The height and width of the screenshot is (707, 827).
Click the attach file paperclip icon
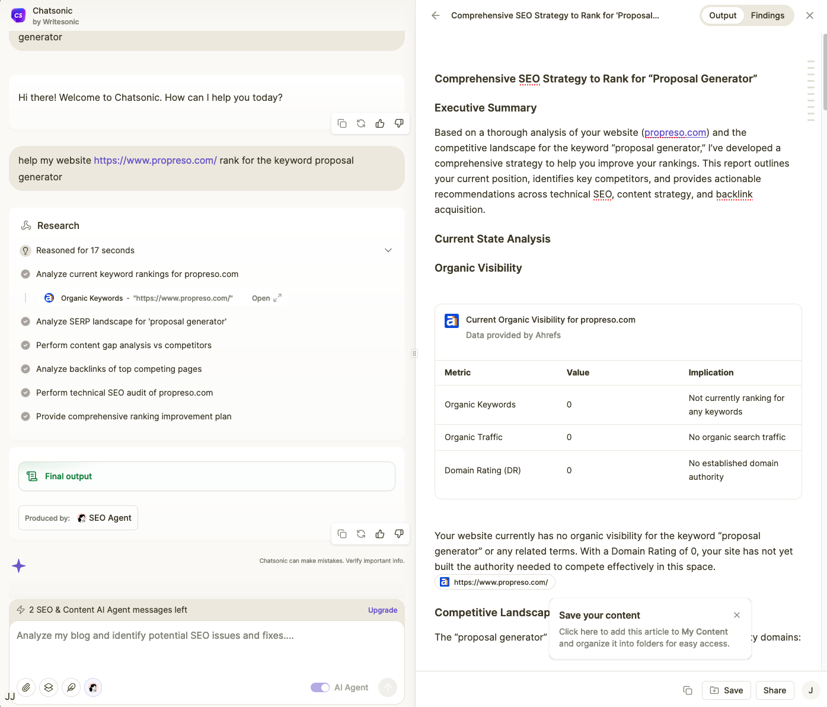coord(26,687)
